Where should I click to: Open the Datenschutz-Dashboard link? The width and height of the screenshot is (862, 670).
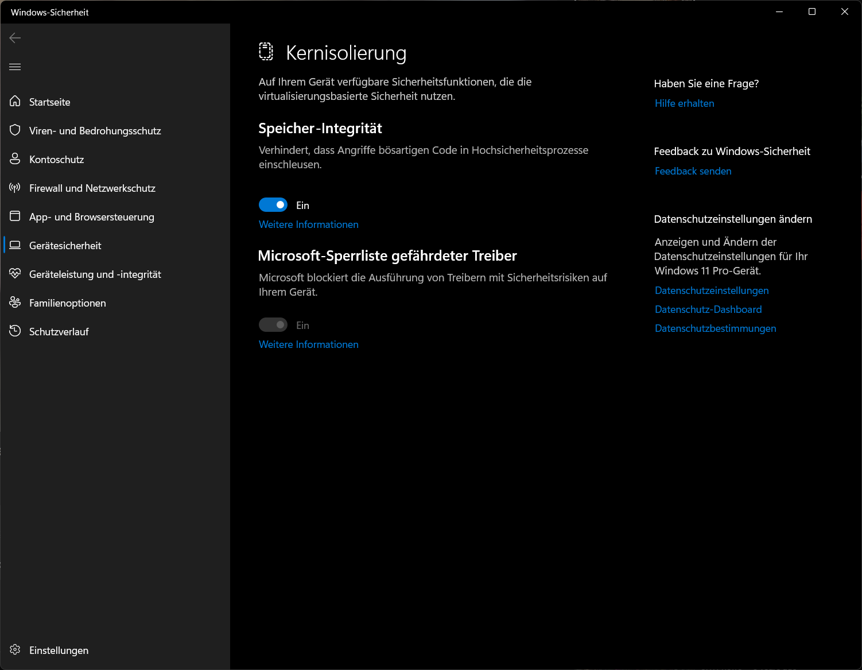[708, 309]
